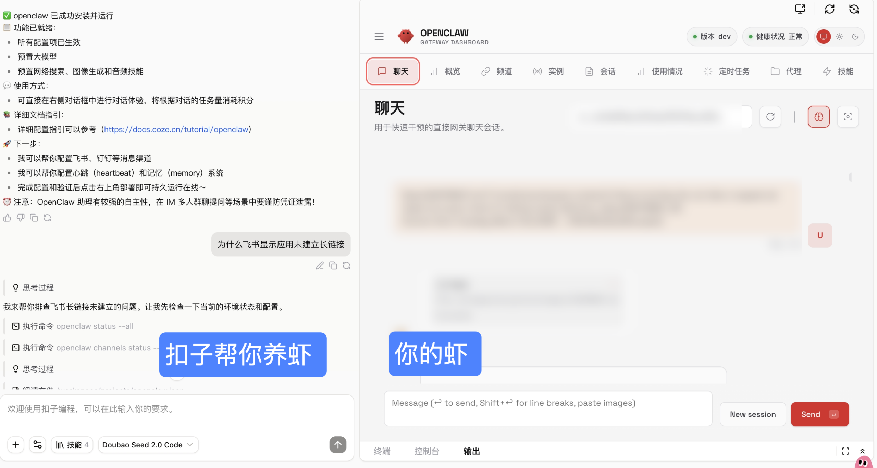Viewport: 877px width, 468px height.
Task: Open the sidebar hamburger menu on the dashboard
Action: pos(379,36)
